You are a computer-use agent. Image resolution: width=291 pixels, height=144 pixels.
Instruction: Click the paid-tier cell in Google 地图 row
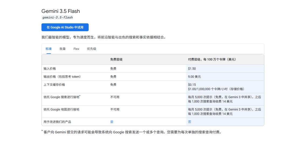click(x=225, y=111)
